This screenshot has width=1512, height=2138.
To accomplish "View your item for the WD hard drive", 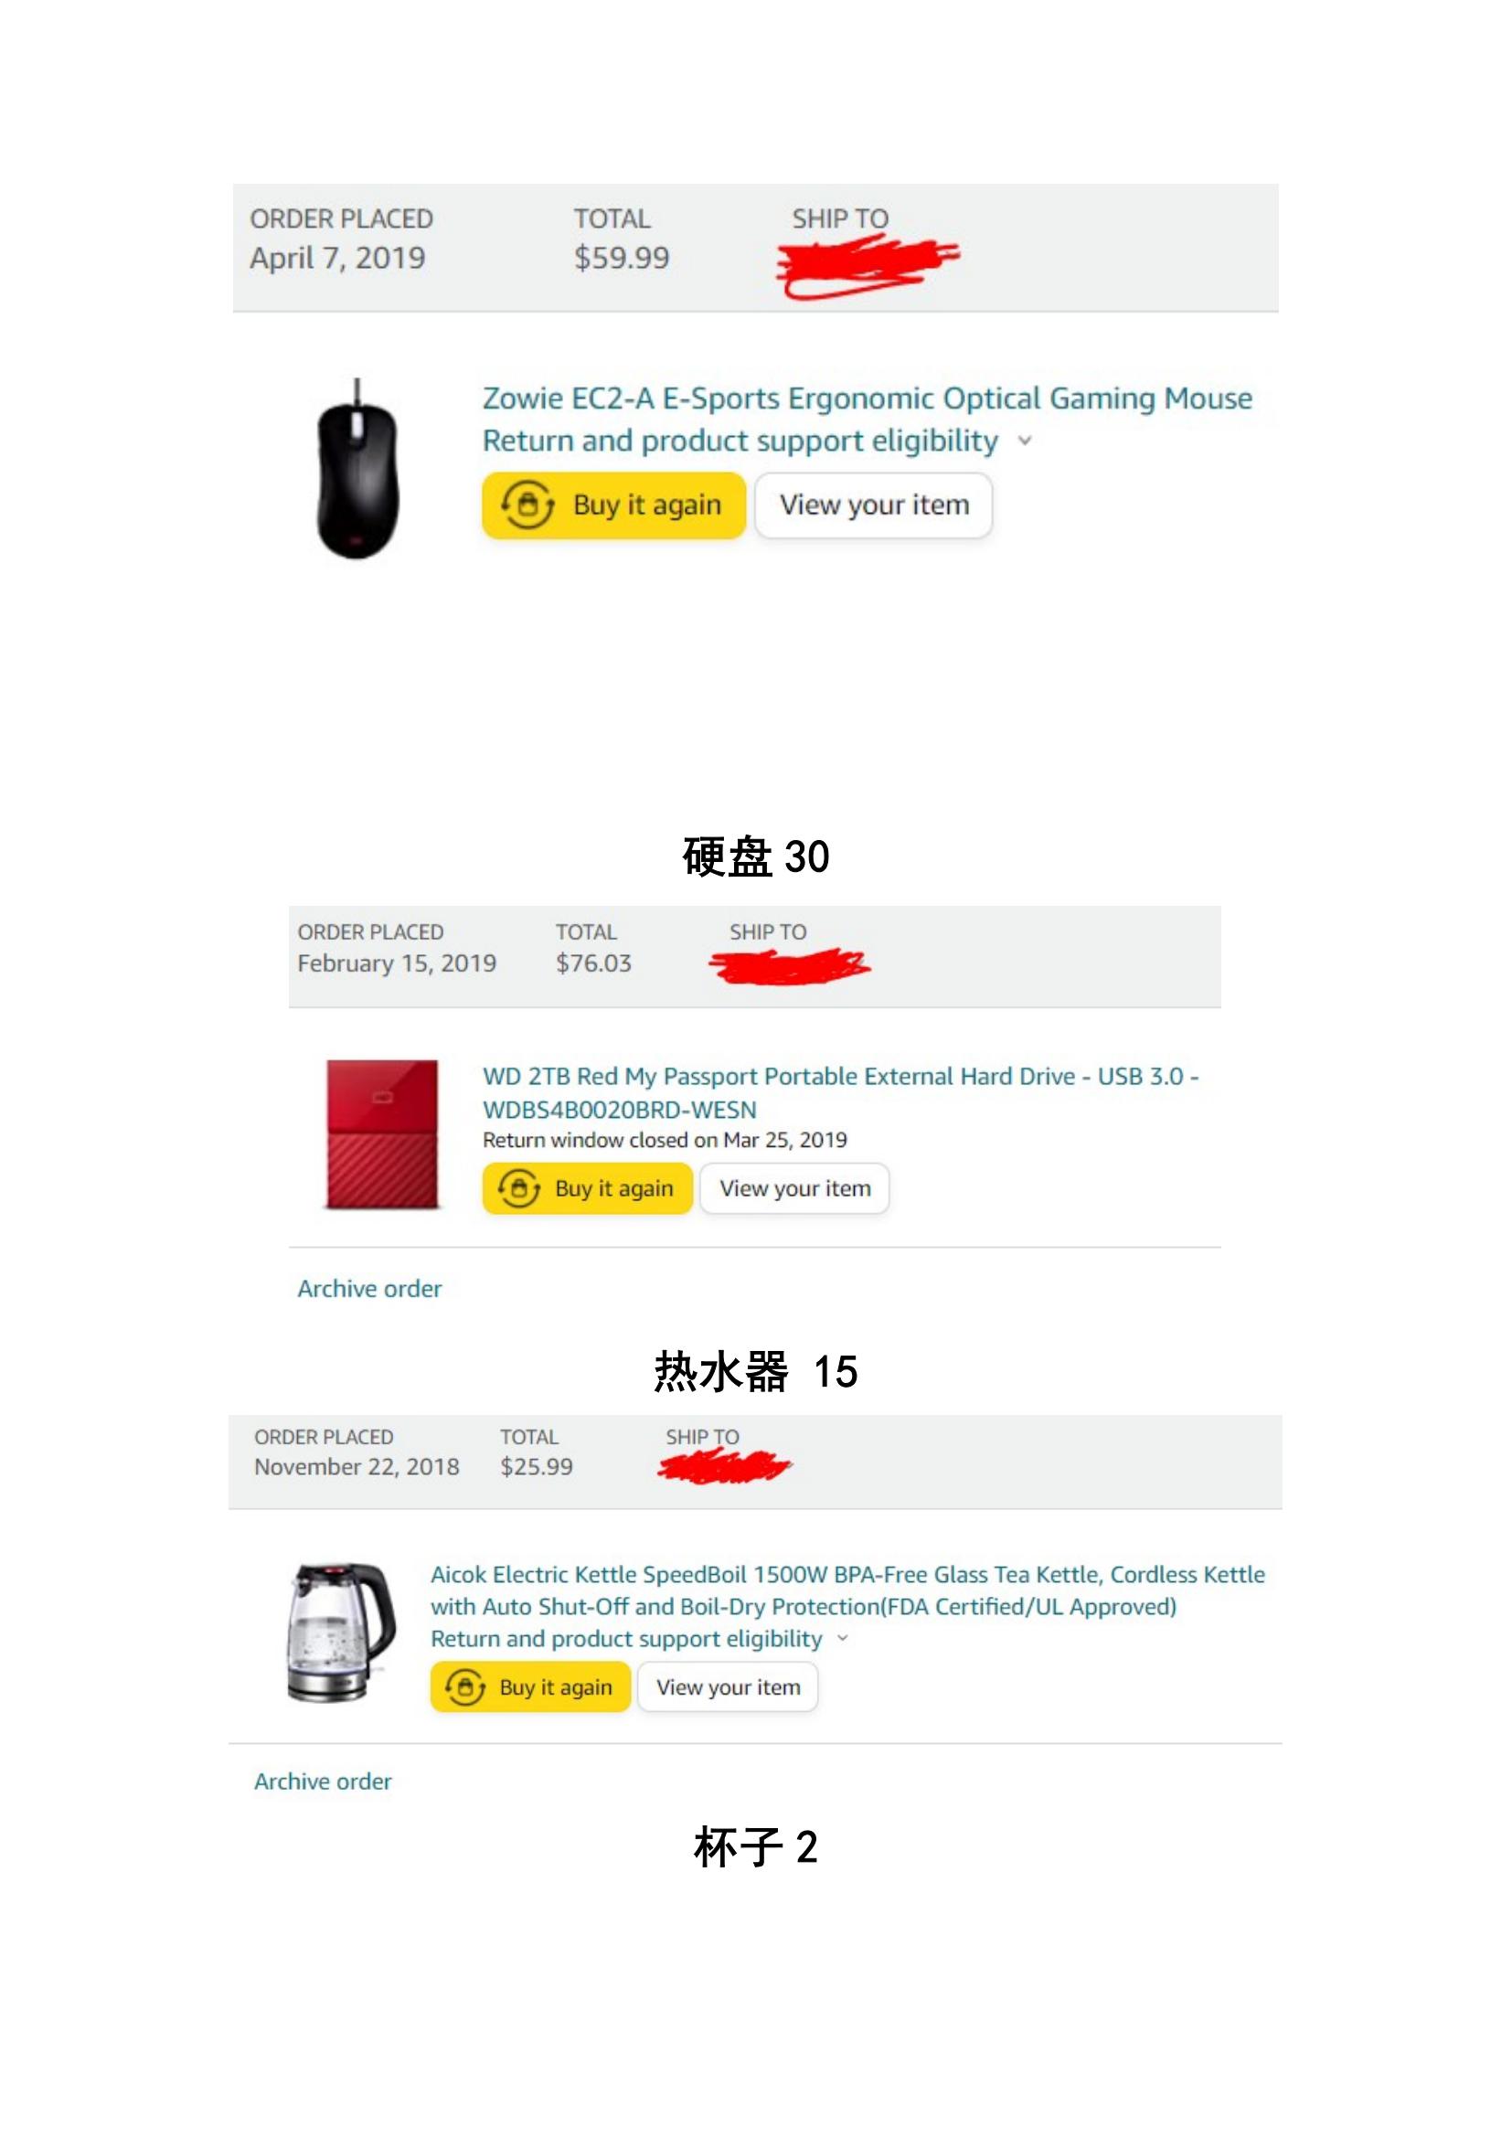I will click(794, 1188).
